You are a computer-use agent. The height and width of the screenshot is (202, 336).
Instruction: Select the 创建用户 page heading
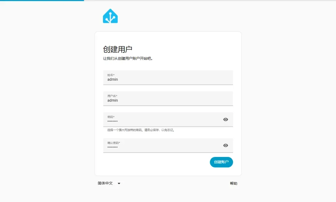(117, 49)
